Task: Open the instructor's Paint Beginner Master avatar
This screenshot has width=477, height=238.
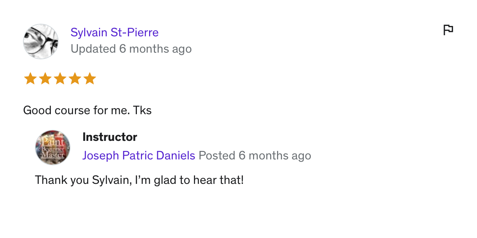Action: [53, 148]
